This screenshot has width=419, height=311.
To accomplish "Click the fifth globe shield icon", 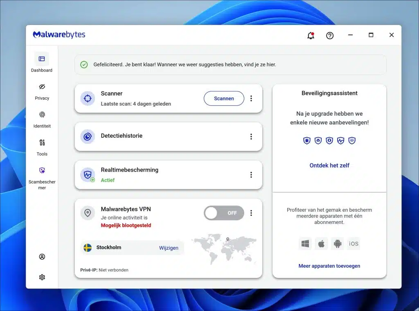I will pyautogui.click(x=352, y=141).
